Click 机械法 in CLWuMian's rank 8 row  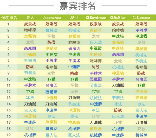[x=118, y=67]
